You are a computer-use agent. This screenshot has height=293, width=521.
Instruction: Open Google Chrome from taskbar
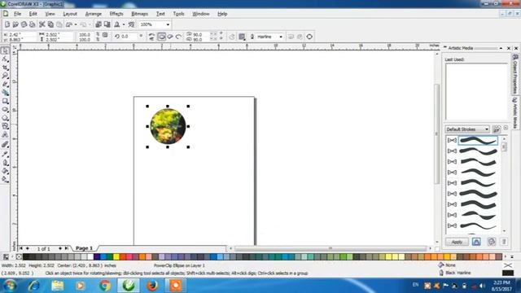[x=105, y=286]
